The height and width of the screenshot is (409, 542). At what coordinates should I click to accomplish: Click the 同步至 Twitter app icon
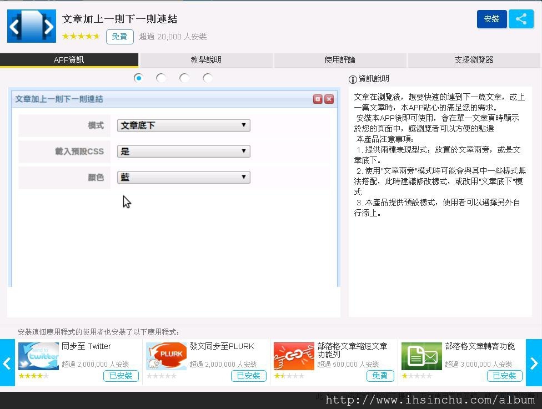38,356
